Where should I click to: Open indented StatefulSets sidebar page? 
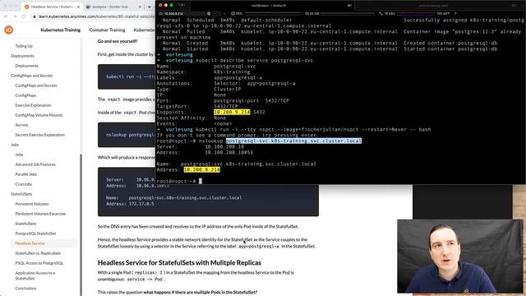click(x=25, y=224)
